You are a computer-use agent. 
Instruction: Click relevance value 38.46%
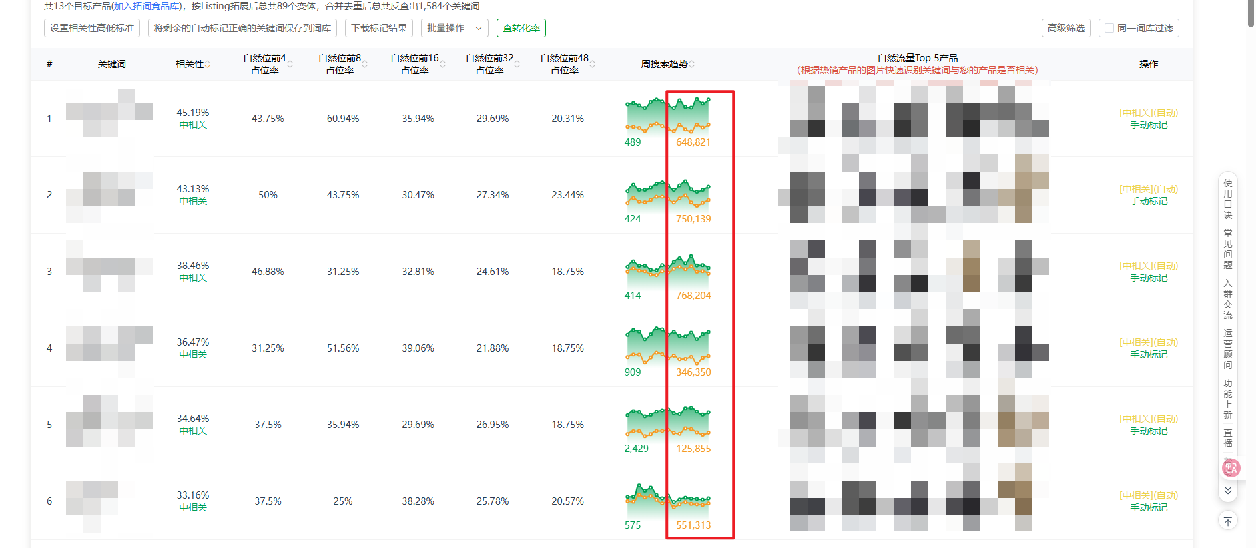point(193,266)
